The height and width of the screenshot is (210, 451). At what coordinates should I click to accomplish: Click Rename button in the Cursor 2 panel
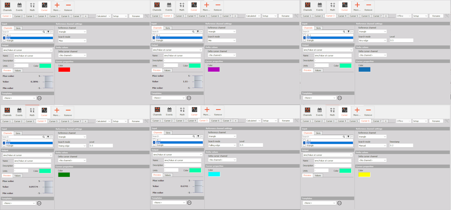click(x=285, y=16)
